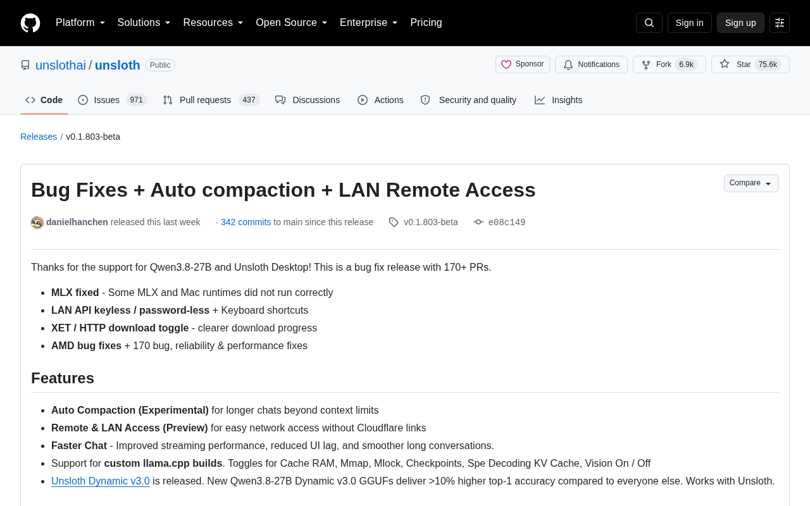Click the Security shield icon

click(425, 100)
